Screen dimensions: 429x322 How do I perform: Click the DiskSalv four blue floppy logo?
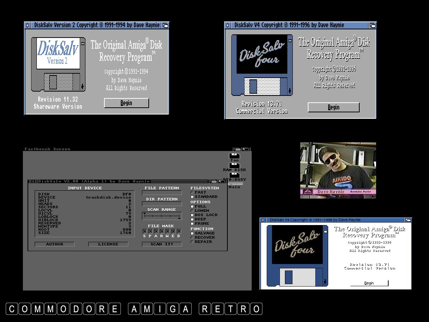(262, 65)
